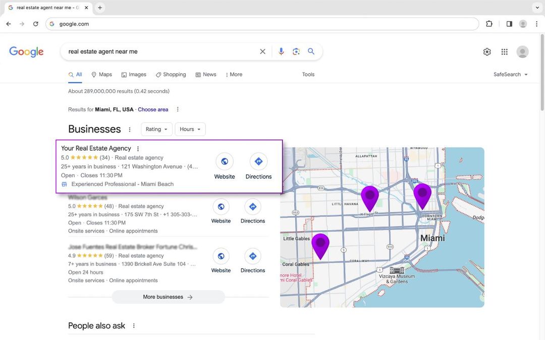Expand the Hours filter dropdown
This screenshot has width=545, height=340.
tap(190, 129)
